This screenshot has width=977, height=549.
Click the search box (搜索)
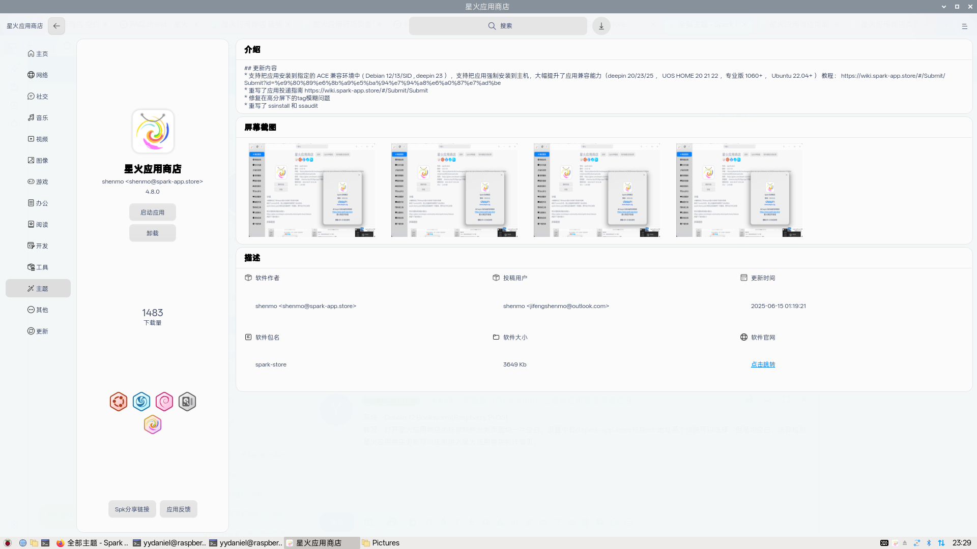pos(498,26)
